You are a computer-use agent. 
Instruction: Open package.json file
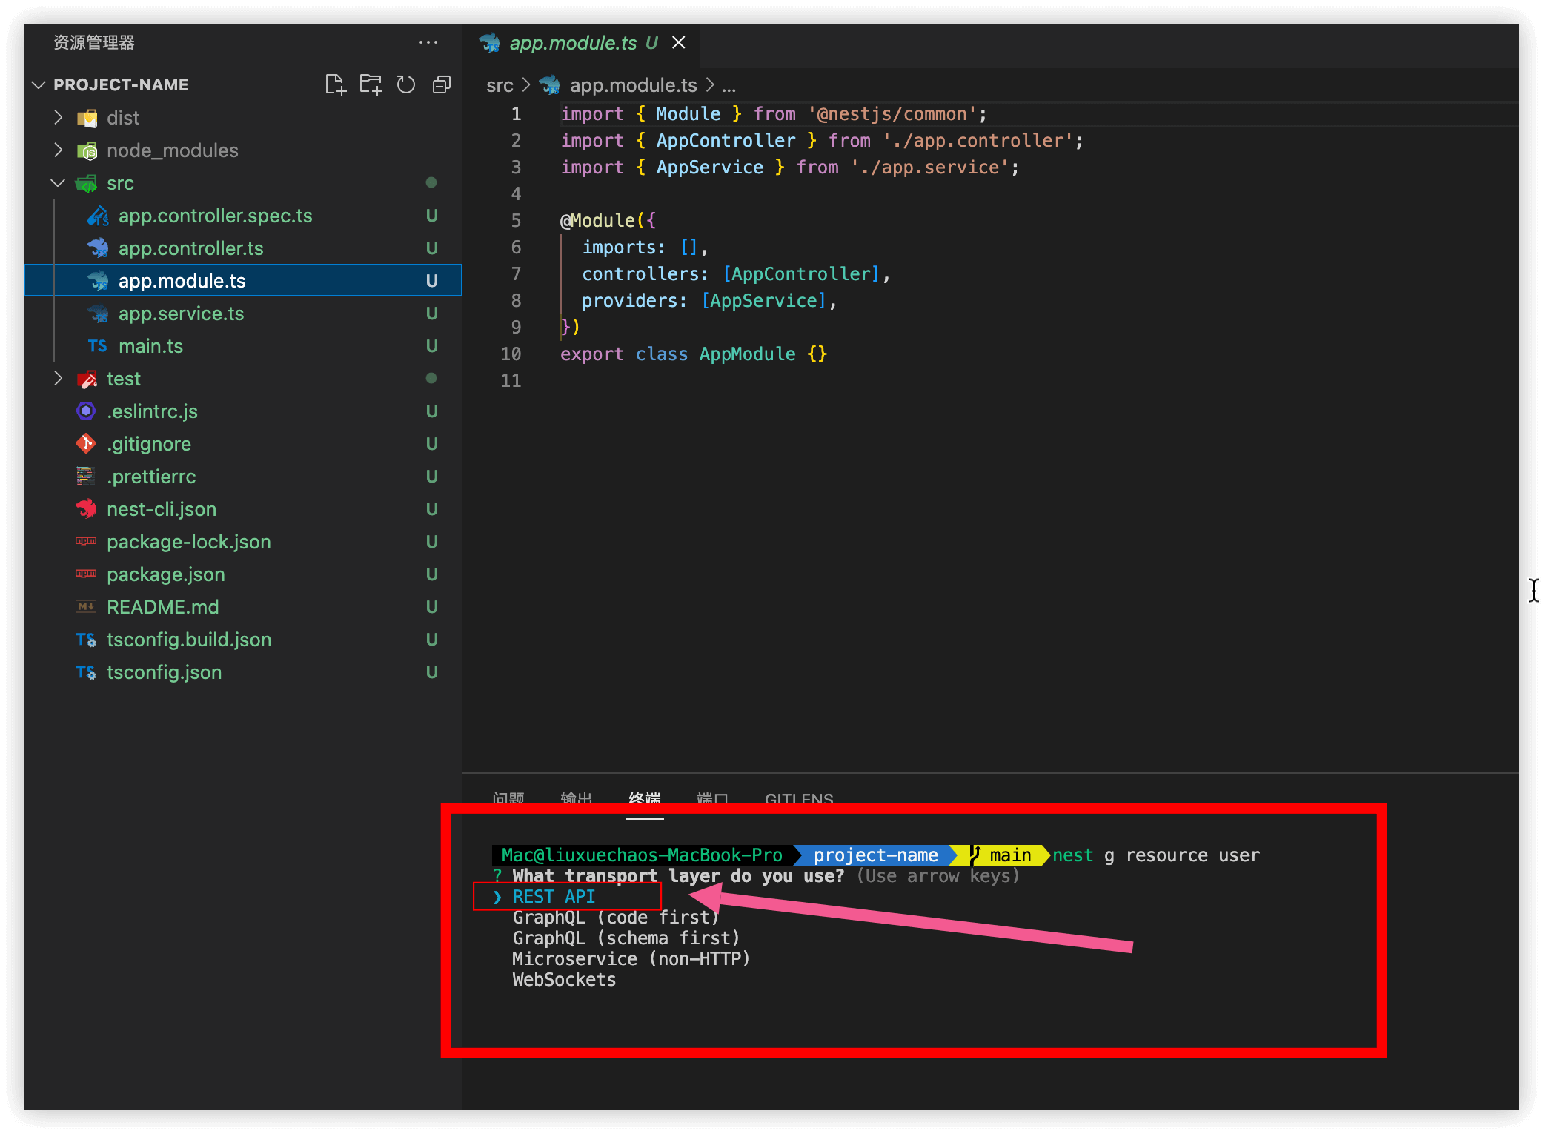[x=243, y=574]
